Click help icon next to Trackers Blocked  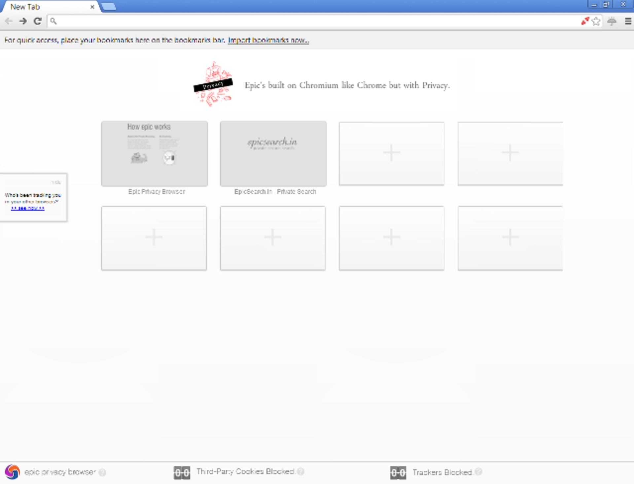[x=478, y=472]
